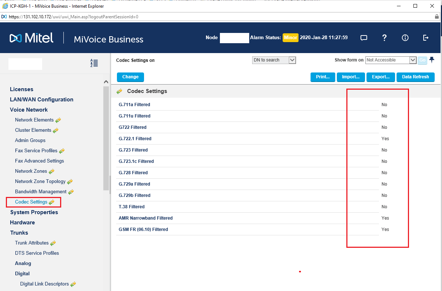Click the share icon beside Bandwidth Management

[x=71, y=192]
